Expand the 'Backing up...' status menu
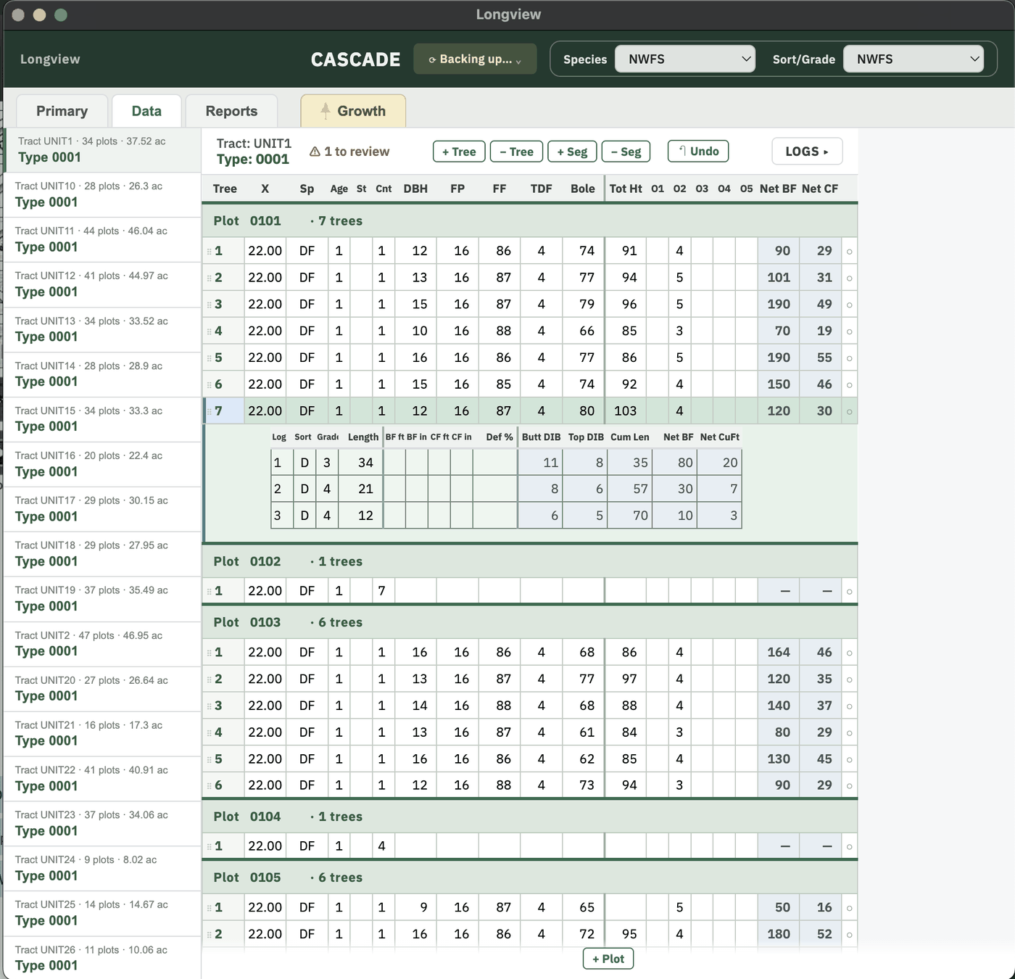This screenshot has width=1015, height=979. click(x=475, y=59)
